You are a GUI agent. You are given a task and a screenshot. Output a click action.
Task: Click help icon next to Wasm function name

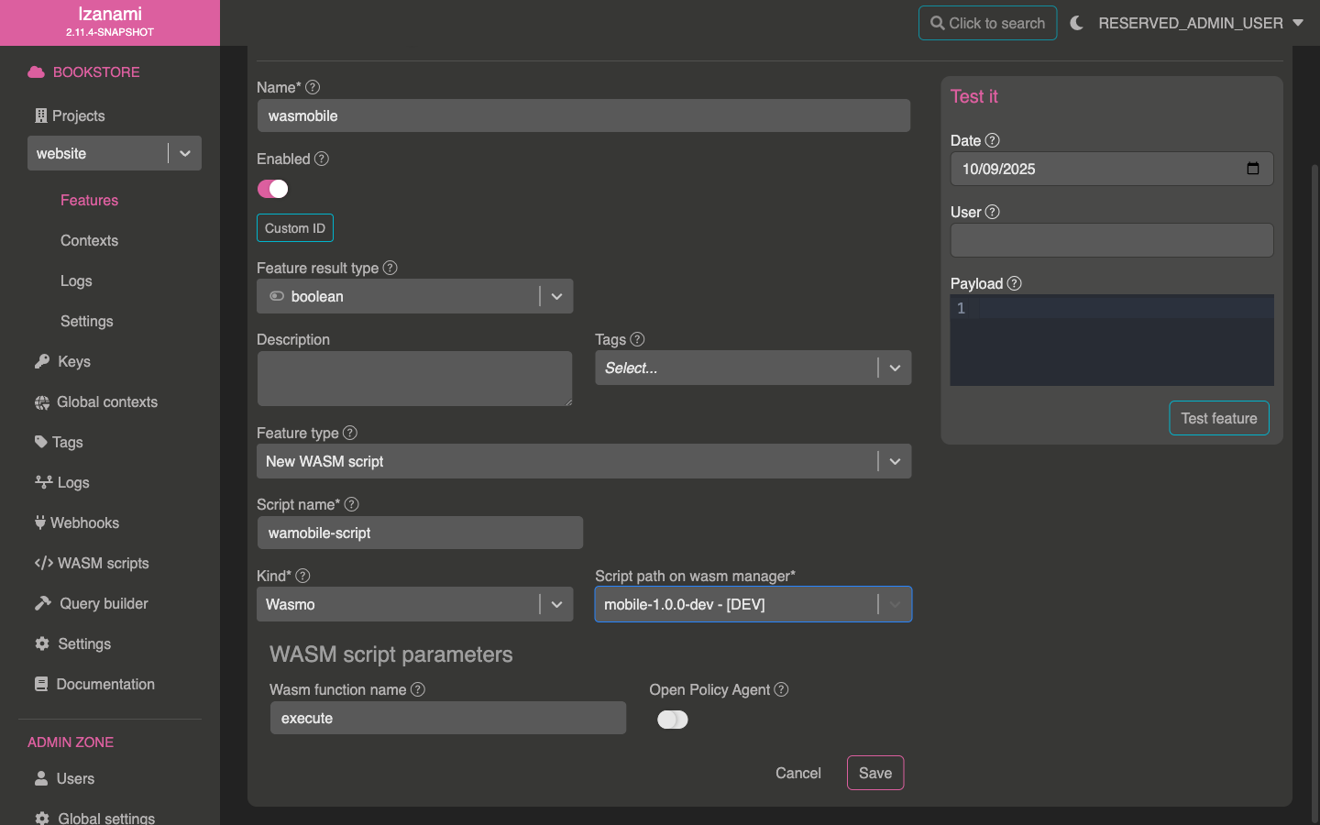(x=418, y=689)
